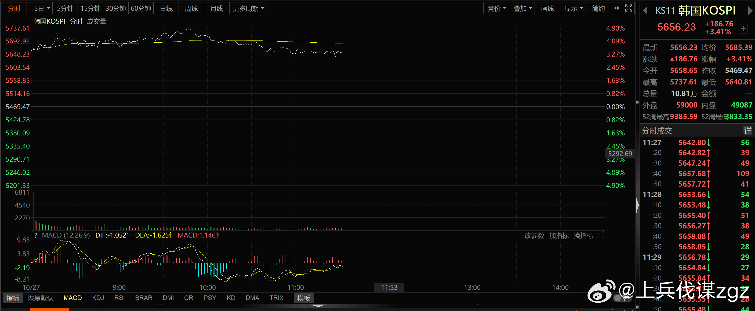The height and width of the screenshot is (311, 755).
Task: Switch to 月线 monthly chart
Action: pos(216,8)
